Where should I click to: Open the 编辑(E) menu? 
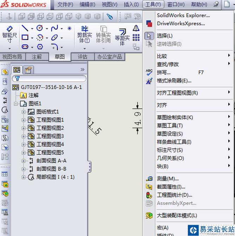tap(87, 5)
